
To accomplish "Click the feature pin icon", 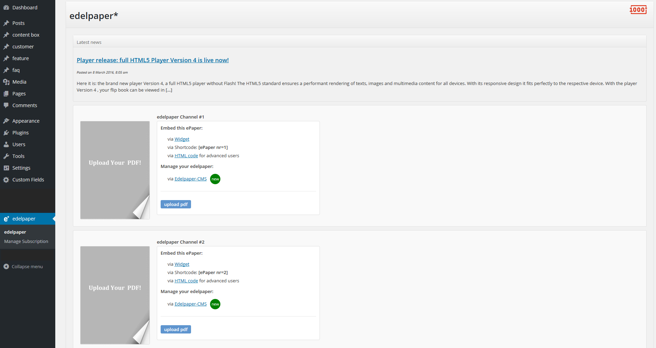I will pos(6,58).
